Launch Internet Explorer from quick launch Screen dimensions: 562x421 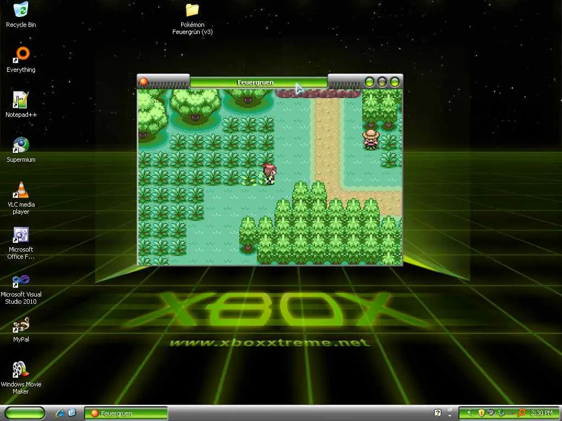[x=60, y=413]
